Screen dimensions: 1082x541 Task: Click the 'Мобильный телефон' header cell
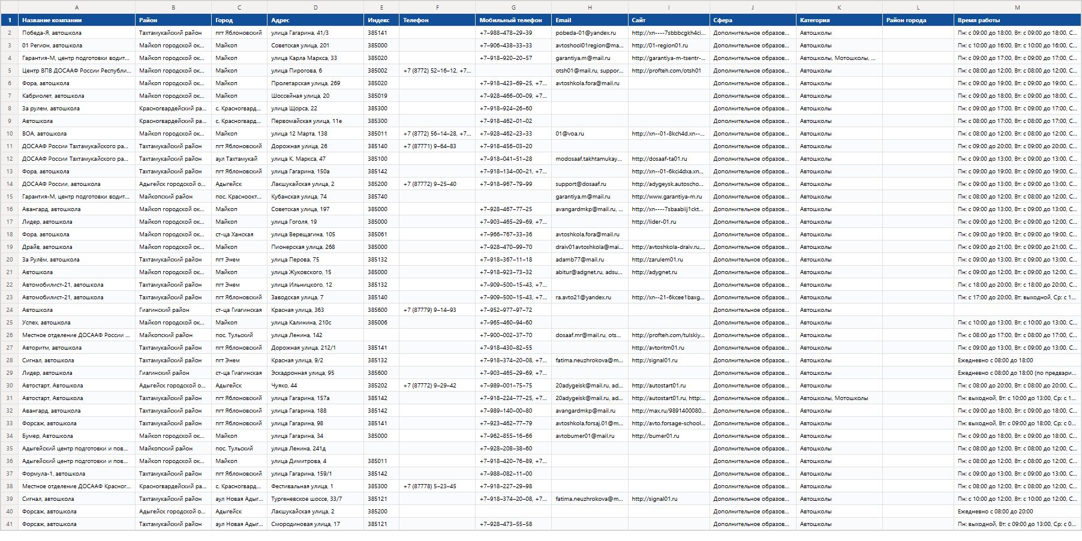513,20
